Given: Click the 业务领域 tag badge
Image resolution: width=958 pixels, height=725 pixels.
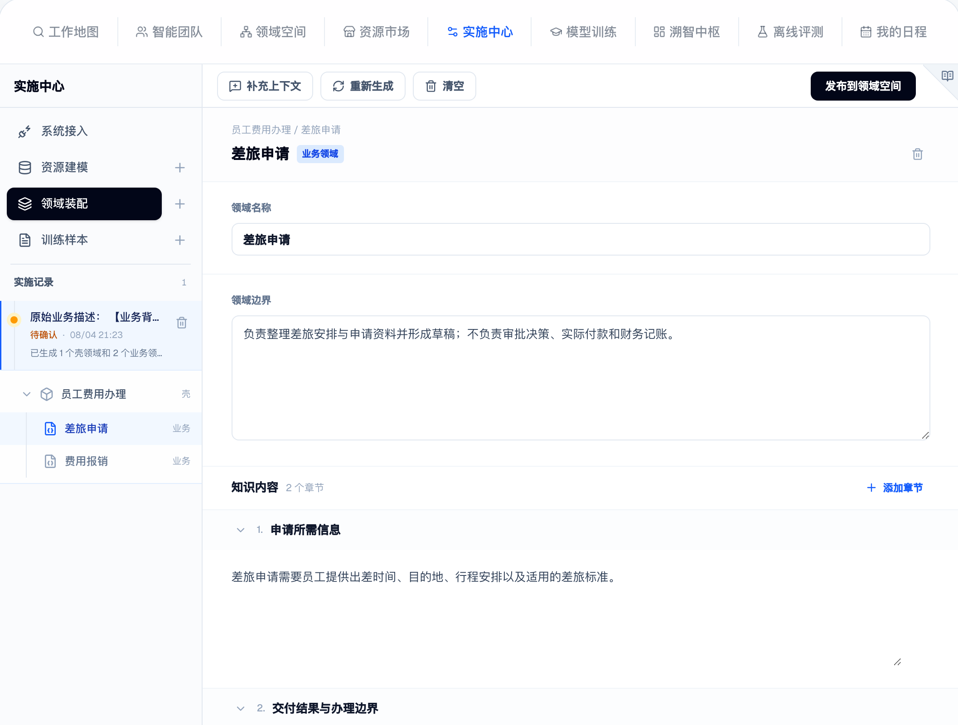Looking at the screenshot, I should 320,154.
